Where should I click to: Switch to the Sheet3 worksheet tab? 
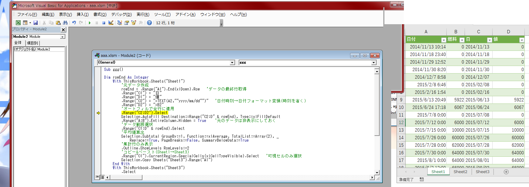(482, 172)
